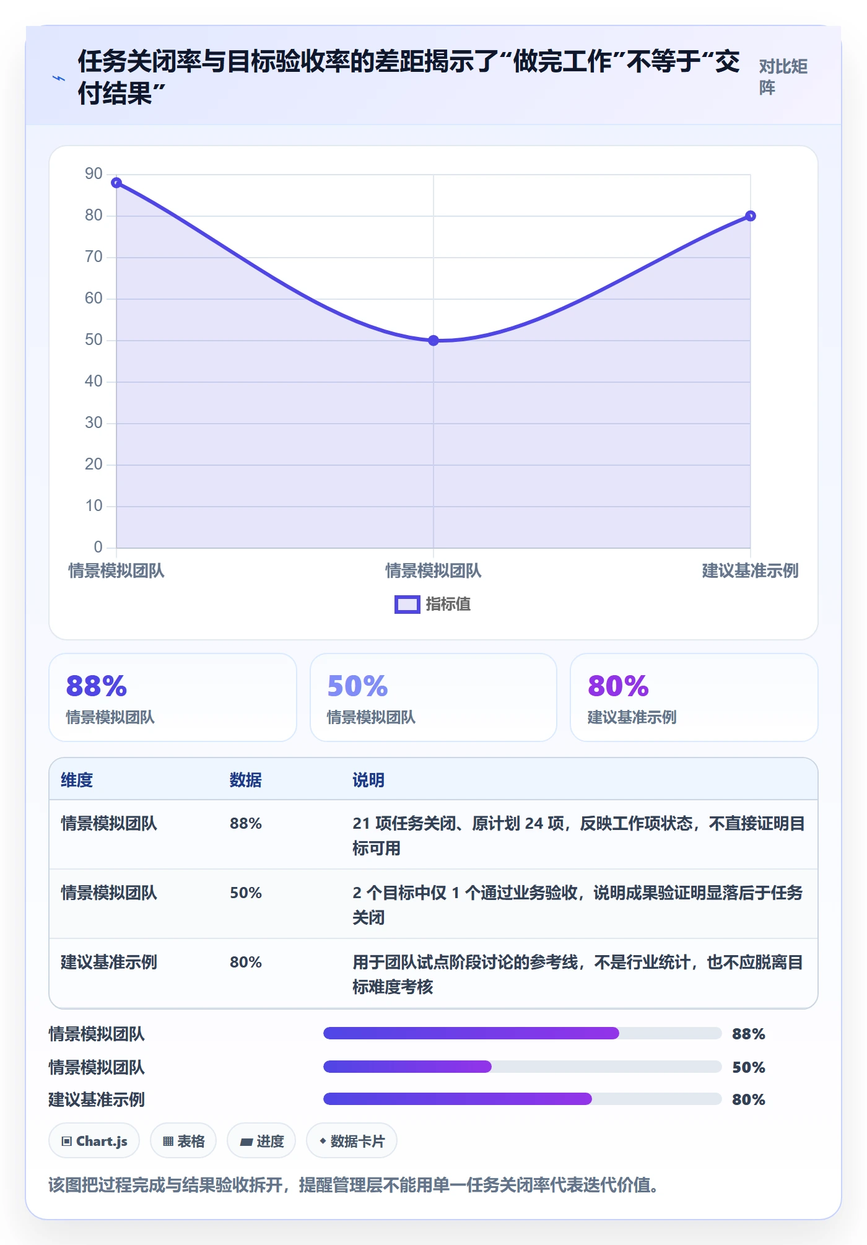Click the Chart.js tag's square icon
867x1245 pixels.
tap(67, 1142)
